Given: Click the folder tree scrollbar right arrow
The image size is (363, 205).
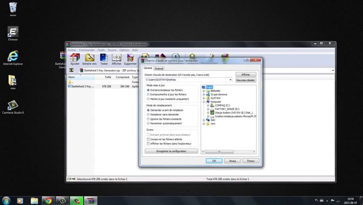Looking at the screenshot, I should point(254,152).
